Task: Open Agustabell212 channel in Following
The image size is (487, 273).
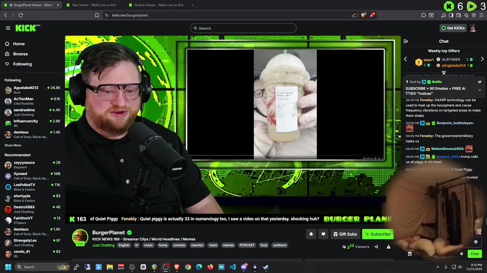Action: [x=32, y=90]
